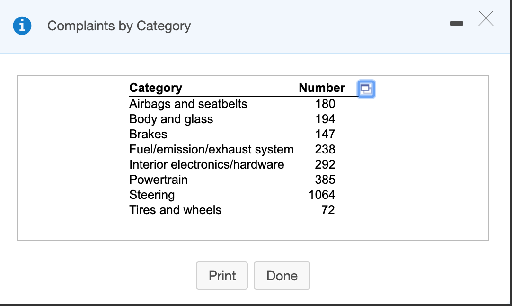Select the Category column header
This screenshot has width=512, height=306.
[x=156, y=88]
